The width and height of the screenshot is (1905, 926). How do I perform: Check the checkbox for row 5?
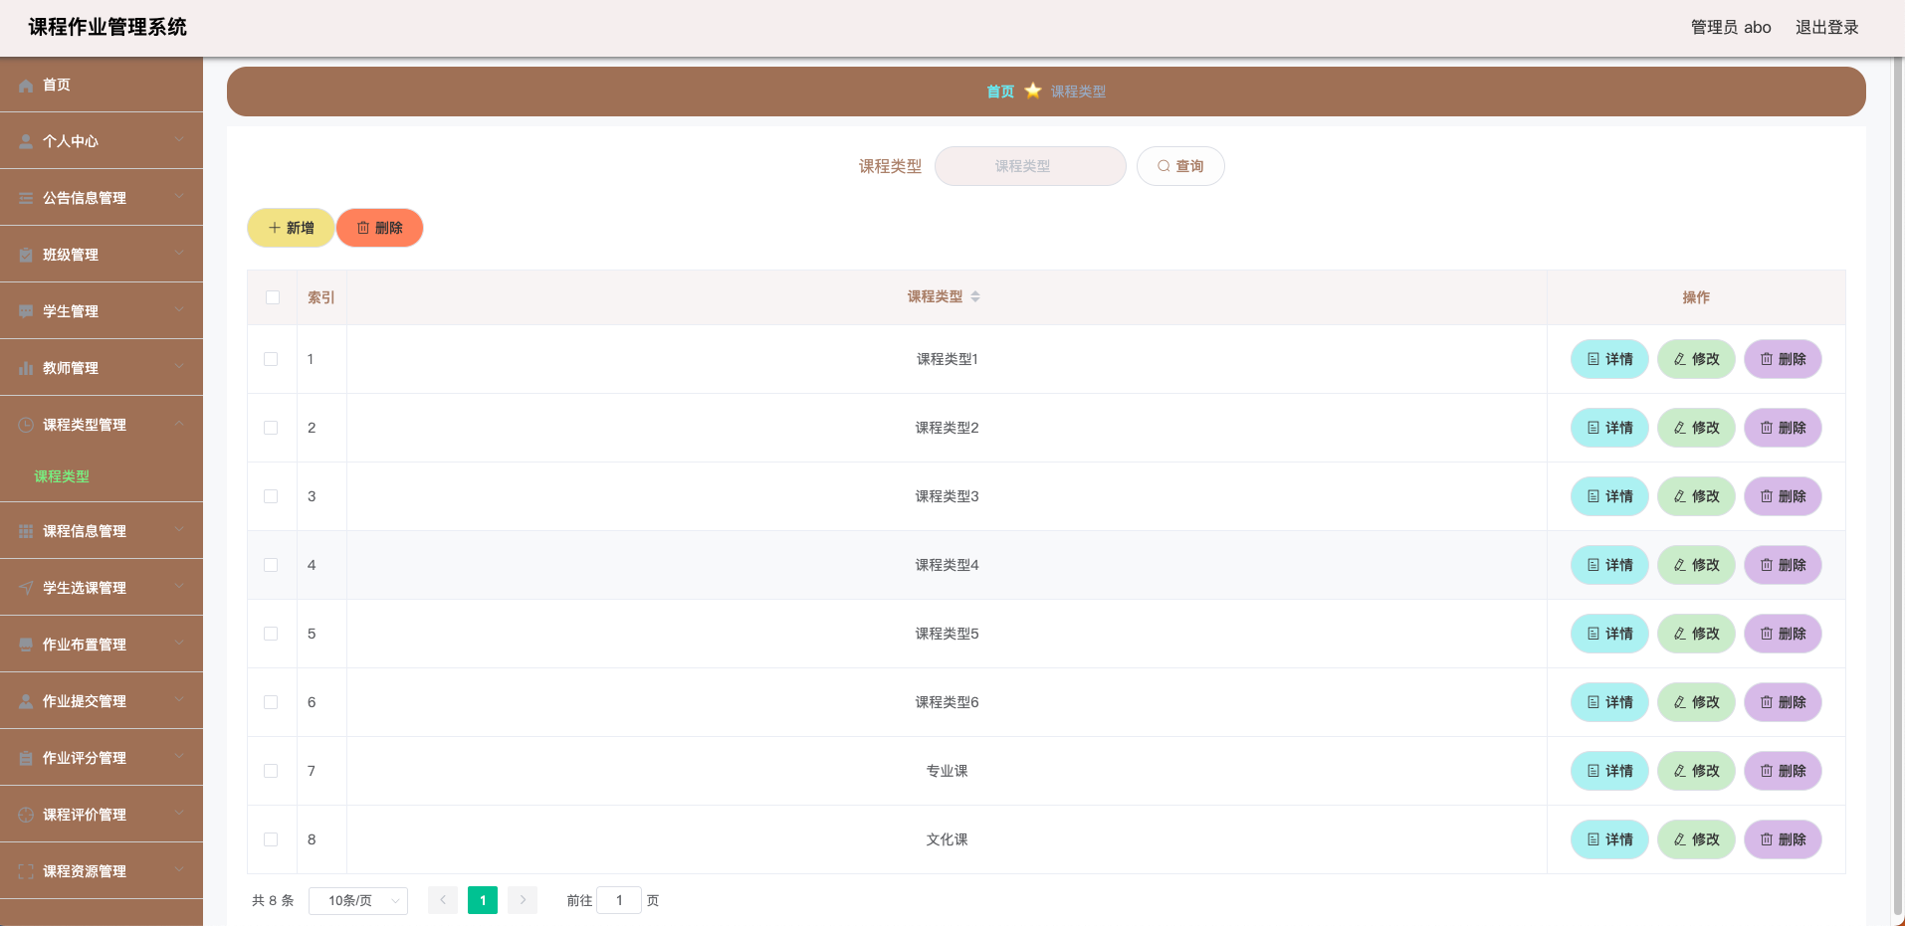click(271, 634)
